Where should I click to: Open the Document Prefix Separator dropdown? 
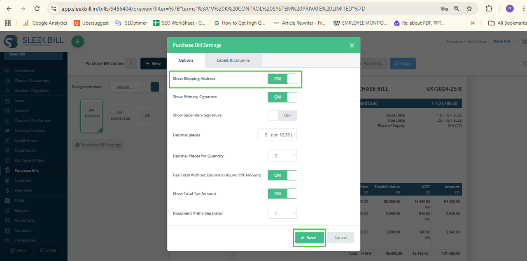282,213
